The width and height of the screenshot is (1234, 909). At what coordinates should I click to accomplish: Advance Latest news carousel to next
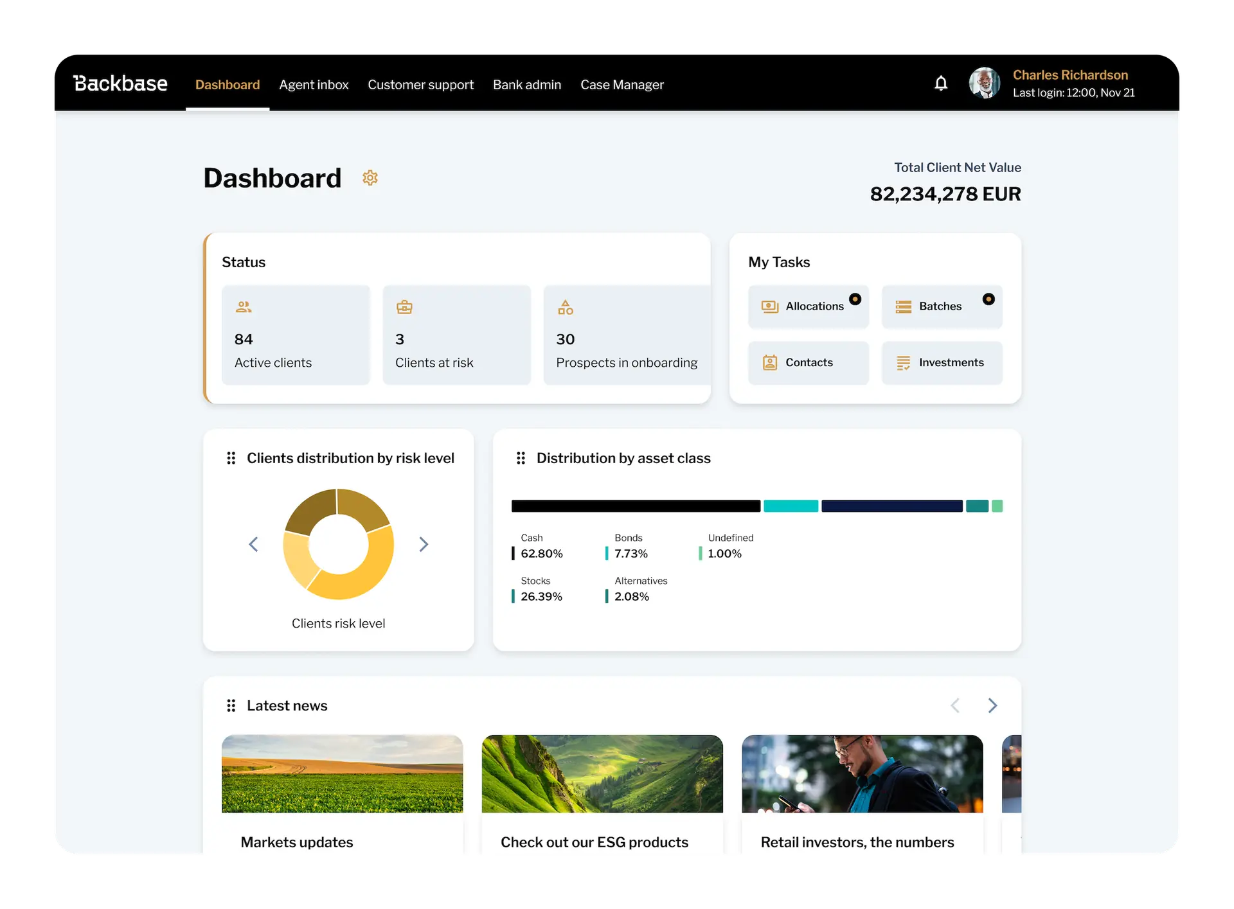pyautogui.click(x=992, y=705)
